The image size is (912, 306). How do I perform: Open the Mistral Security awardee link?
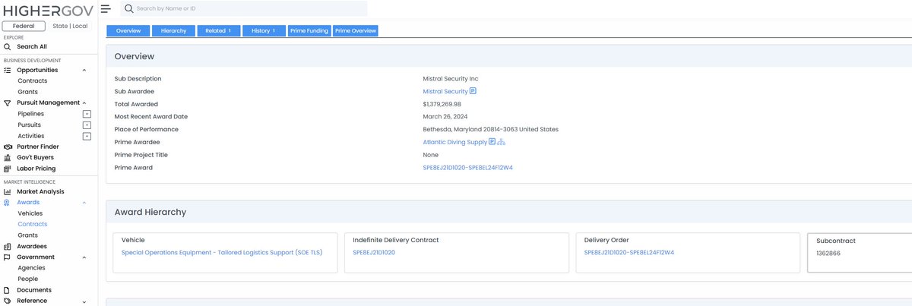click(x=445, y=91)
